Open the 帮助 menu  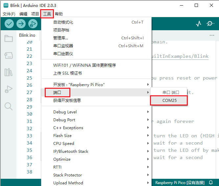click(x=59, y=14)
